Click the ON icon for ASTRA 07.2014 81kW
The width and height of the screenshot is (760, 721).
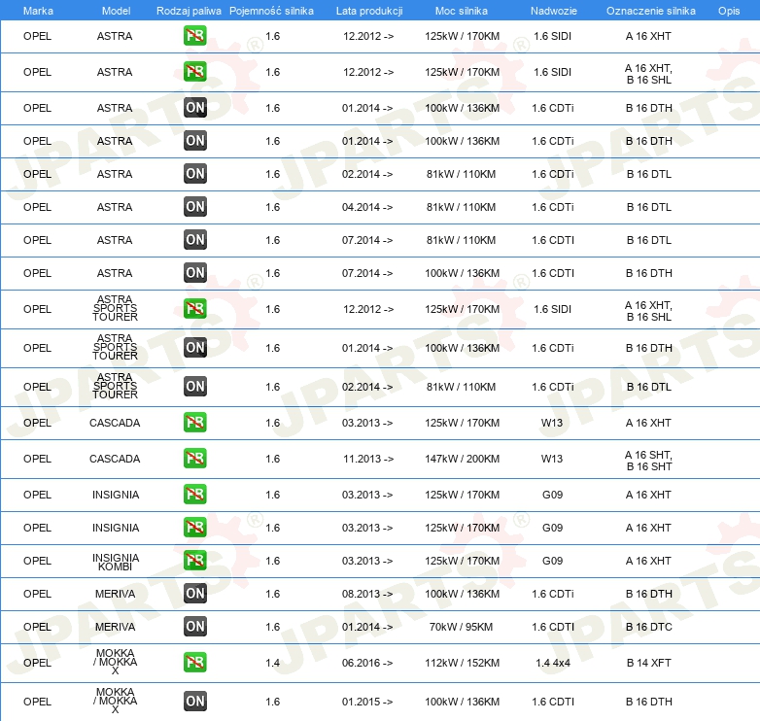coord(194,240)
